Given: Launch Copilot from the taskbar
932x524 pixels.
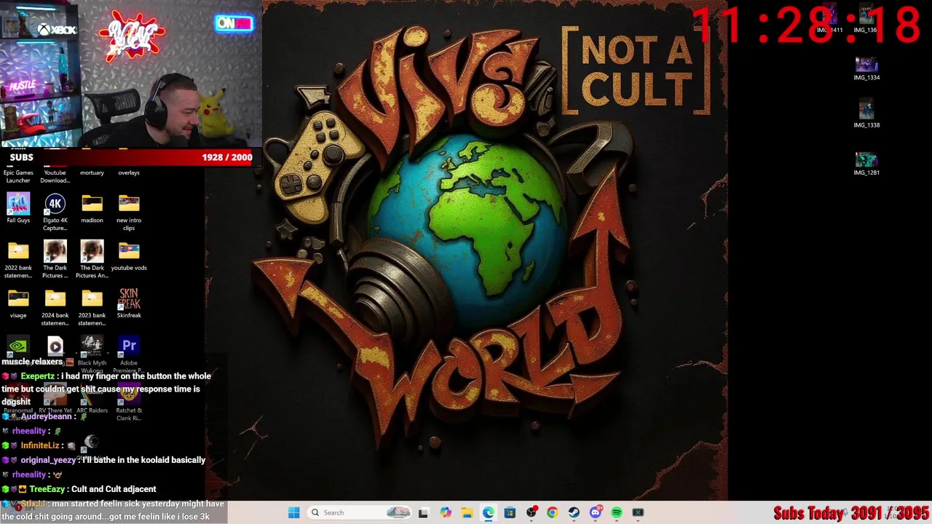Looking at the screenshot, I should pos(446,512).
